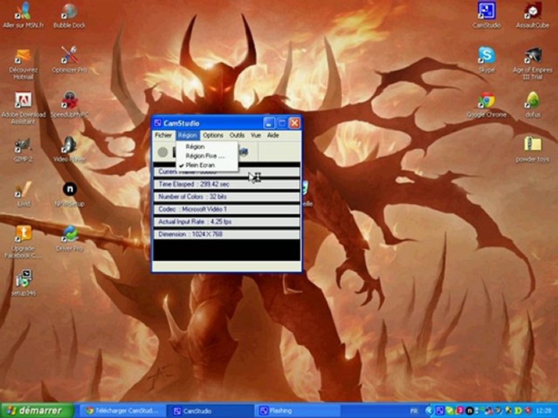Select the Région Fixe... entry
Screen dimensions: 558x418
pyautogui.click(x=206, y=156)
